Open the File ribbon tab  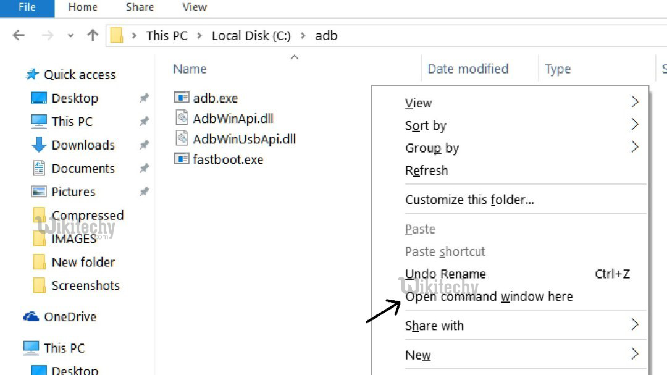tap(27, 7)
